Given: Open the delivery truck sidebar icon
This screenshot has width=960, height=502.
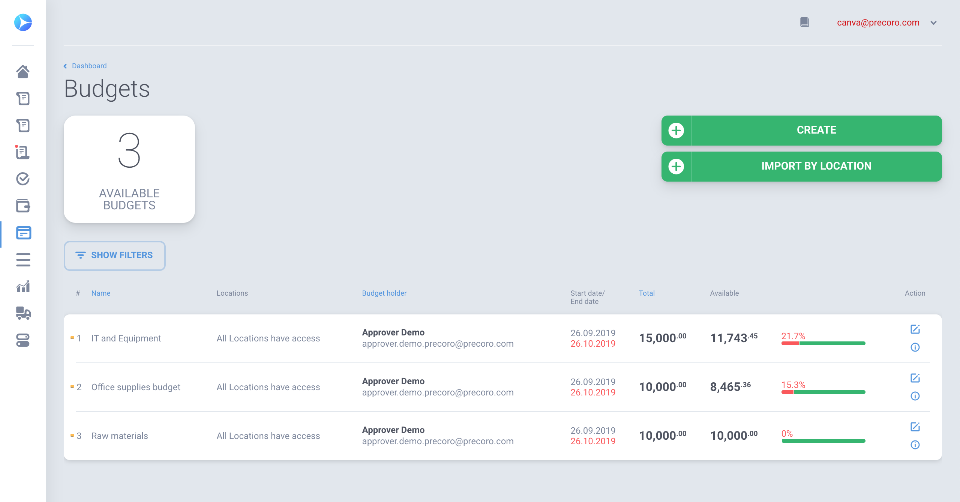Looking at the screenshot, I should (x=23, y=313).
